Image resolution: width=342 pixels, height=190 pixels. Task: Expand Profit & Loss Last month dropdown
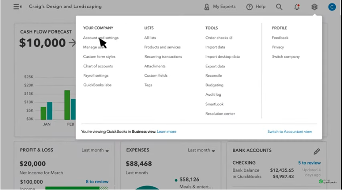point(95,150)
